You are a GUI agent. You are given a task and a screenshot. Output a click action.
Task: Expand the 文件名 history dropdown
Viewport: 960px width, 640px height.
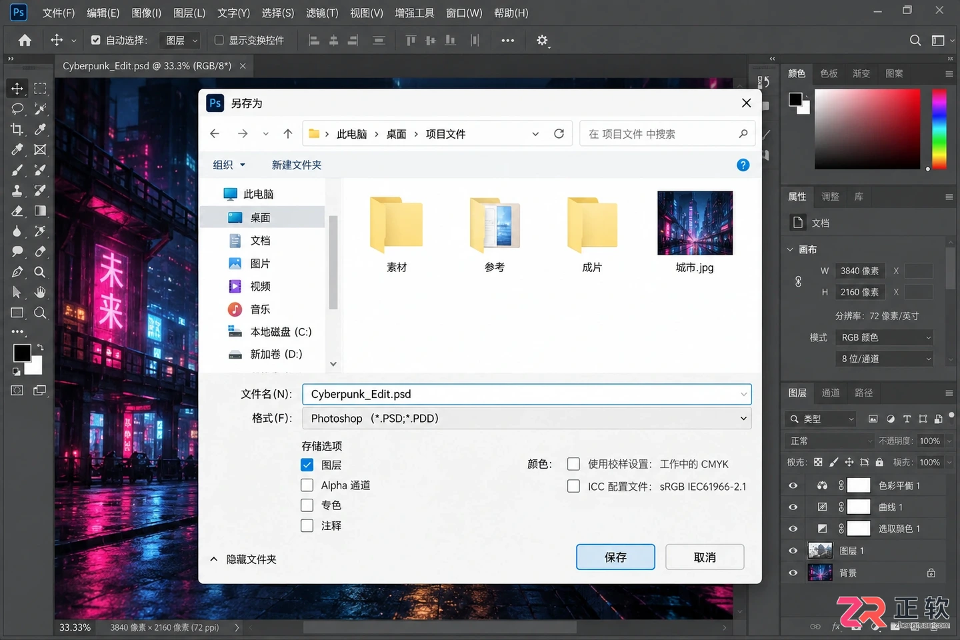(743, 395)
